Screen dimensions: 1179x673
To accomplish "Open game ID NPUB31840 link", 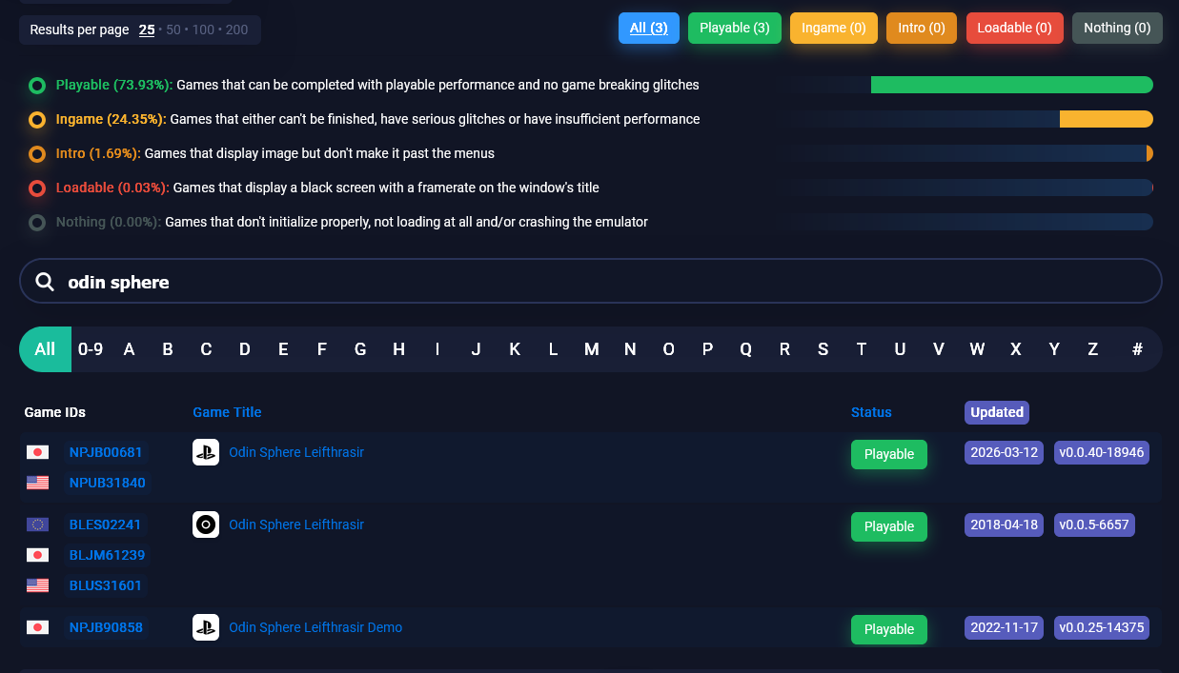I will coord(108,483).
